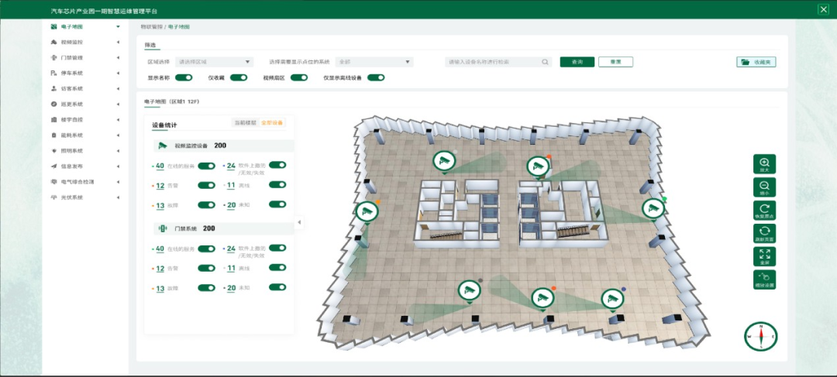This screenshot has width=837, height=377.
Task: Open 视频监控 in the sidebar menu
Action: click(x=72, y=42)
